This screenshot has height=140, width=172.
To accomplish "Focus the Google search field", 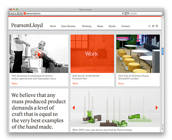I will click(x=145, y=14).
